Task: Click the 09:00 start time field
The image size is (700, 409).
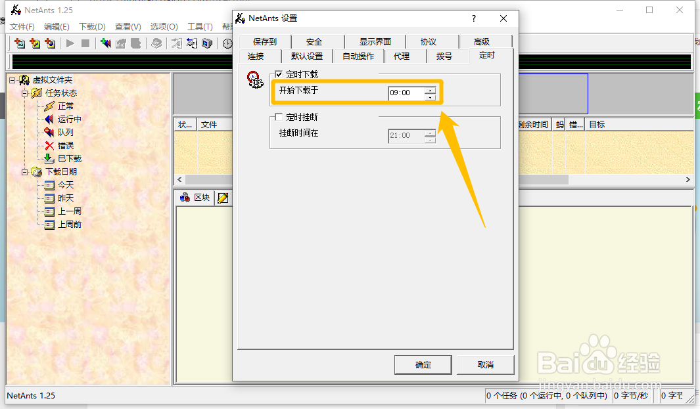Action: click(406, 93)
